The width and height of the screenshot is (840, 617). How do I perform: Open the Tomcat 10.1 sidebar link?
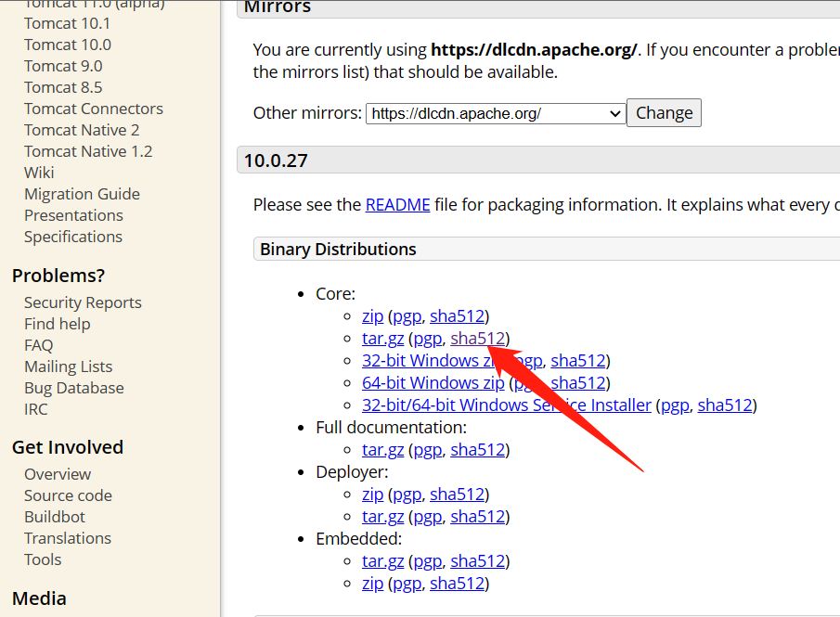(x=67, y=23)
